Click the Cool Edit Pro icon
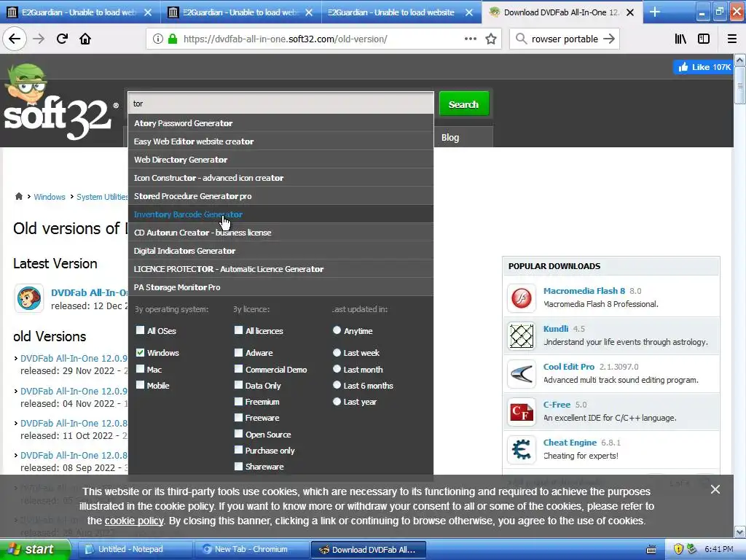 (522, 374)
